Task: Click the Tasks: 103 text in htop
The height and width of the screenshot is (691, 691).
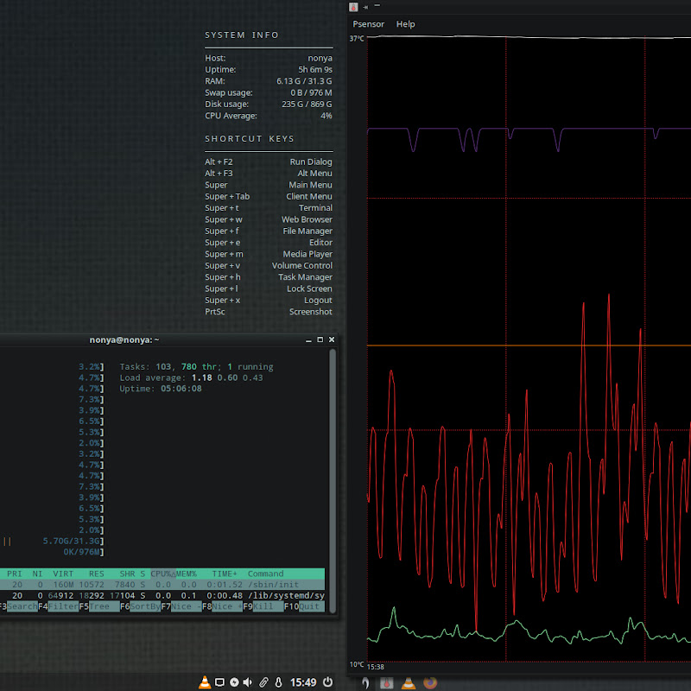Action: (x=145, y=366)
